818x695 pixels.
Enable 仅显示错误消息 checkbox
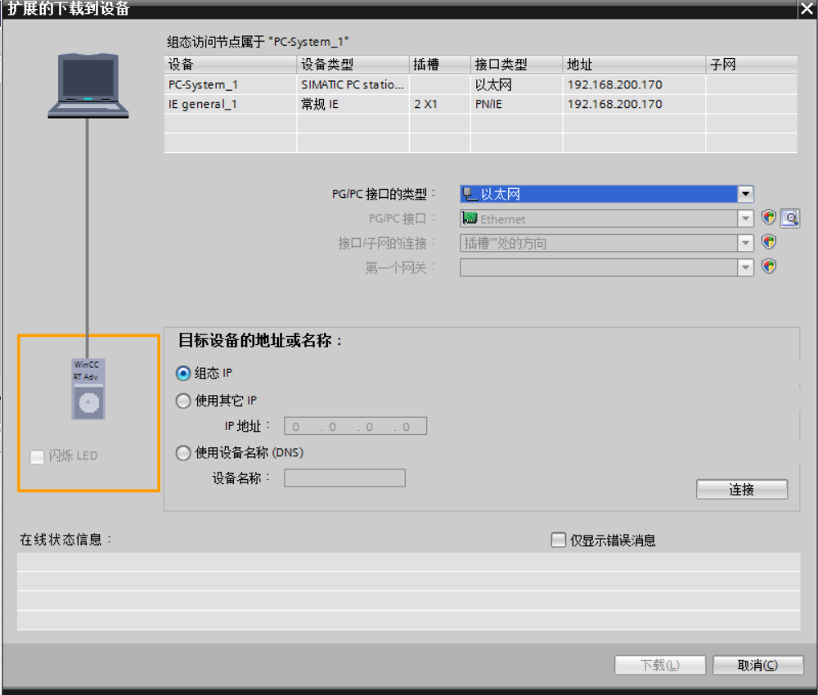pos(559,540)
